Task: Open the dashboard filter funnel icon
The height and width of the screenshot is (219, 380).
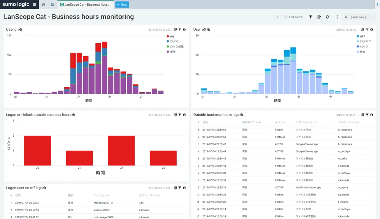Action: [x=310, y=17]
